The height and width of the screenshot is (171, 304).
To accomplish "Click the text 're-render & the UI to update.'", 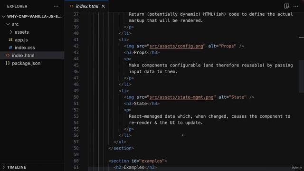I will tap(166, 123).
